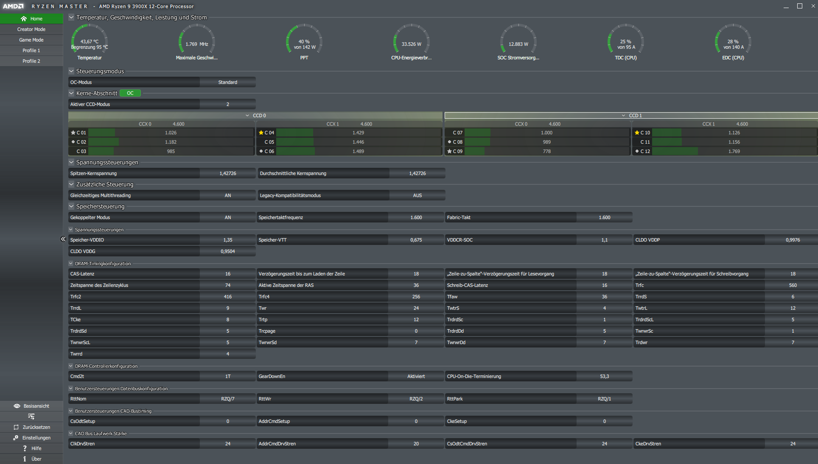Click the import/export arrows icon in sidebar
The height and width of the screenshot is (464, 818).
31,417
